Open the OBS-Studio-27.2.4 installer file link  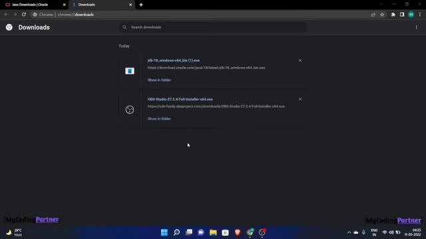(180, 99)
